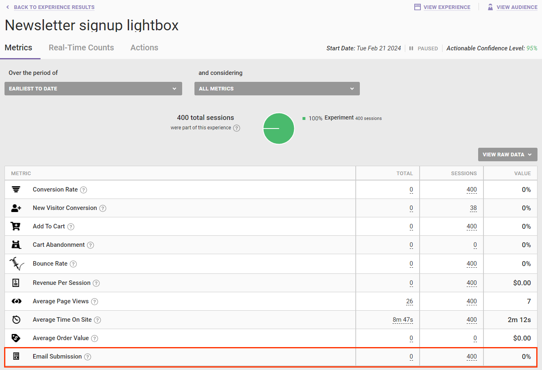
Task: Show help for Average Order Value
Action: point(95,338)
